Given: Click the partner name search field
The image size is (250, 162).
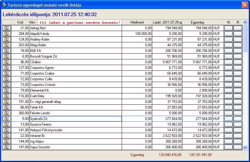Looking at the screenshot, I should (x=80, y=22).
